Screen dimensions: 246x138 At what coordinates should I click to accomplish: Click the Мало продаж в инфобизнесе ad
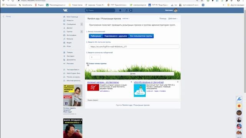click(x=73, y=128)
